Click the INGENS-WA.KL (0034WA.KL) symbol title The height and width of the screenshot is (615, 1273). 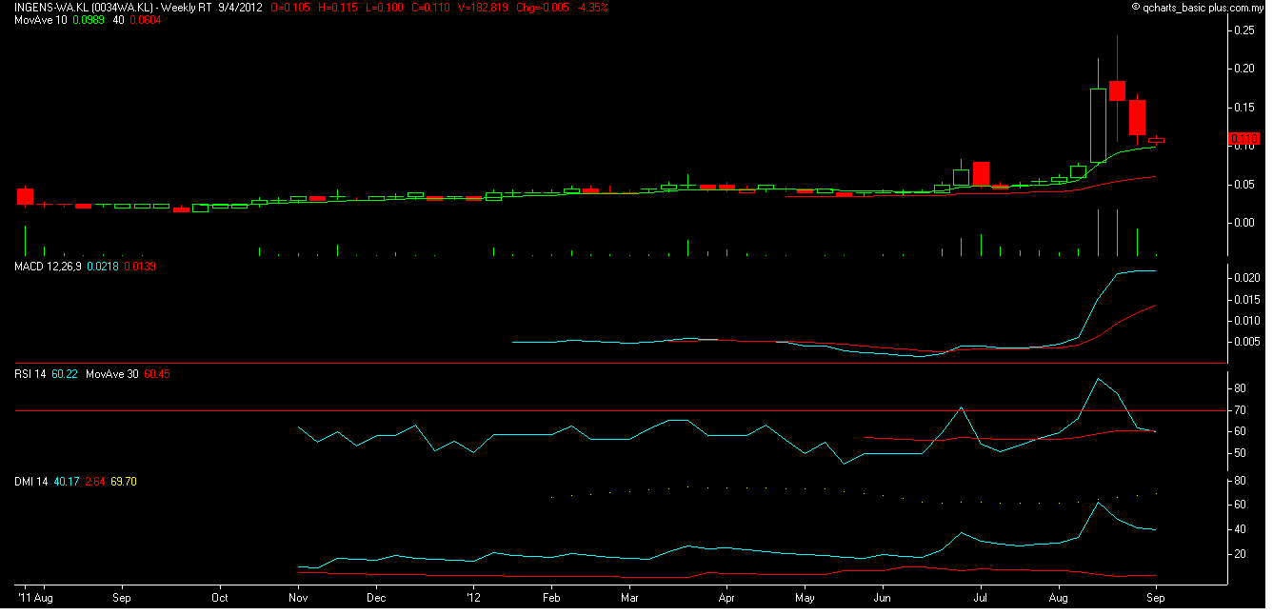pos(84,7)
